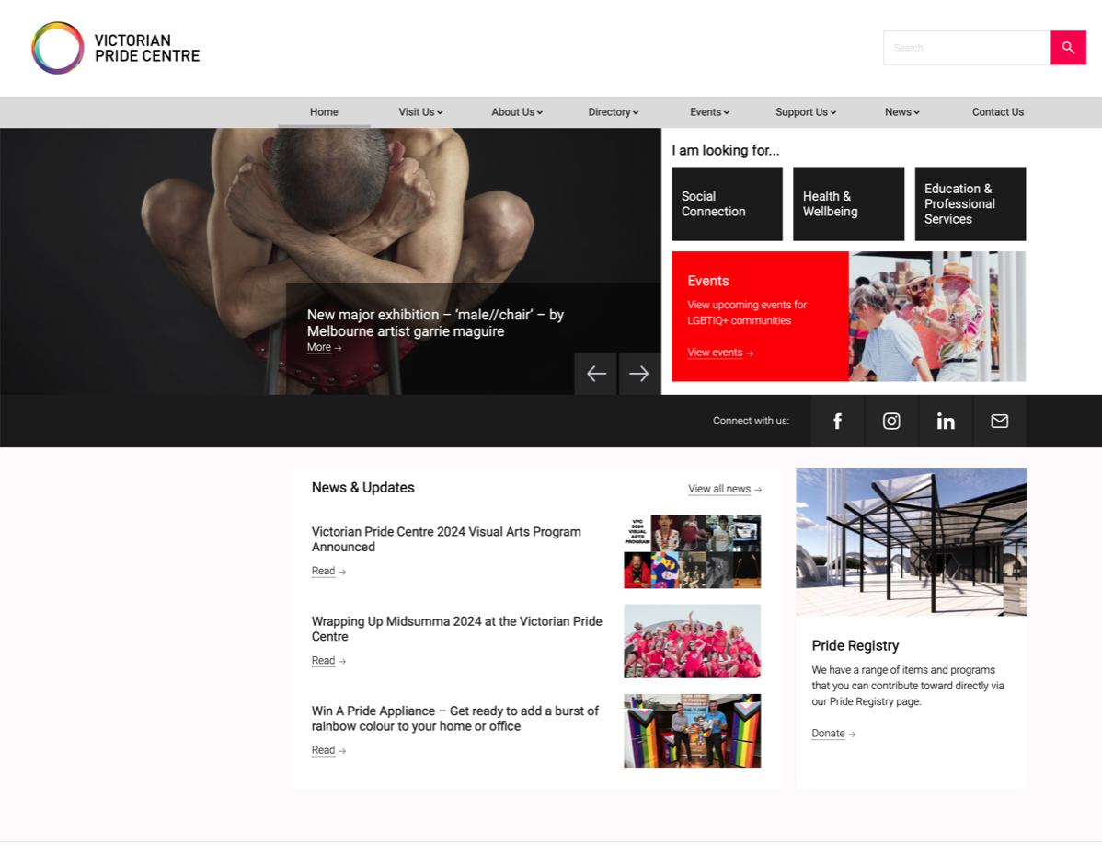The height and width of the screenshot is (856, 1102).
Task: Open the LinkedIn social icon
Action: point(945,422)
